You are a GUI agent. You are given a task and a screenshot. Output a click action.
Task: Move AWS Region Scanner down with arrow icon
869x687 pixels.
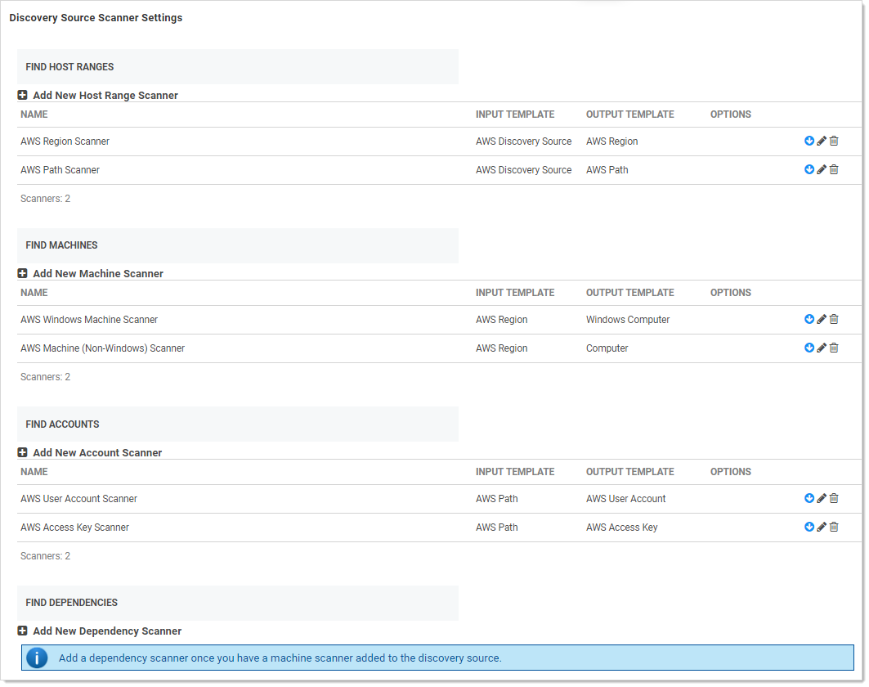pos(809,141)
